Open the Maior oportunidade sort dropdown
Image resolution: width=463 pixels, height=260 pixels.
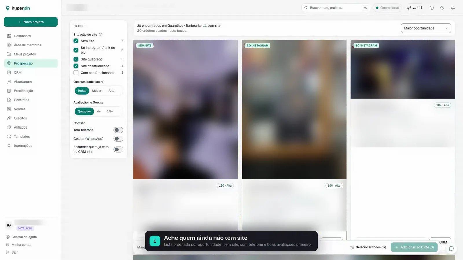tap(426, 28)
